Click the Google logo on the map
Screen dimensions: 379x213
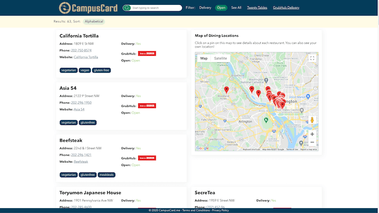[202, 148]
